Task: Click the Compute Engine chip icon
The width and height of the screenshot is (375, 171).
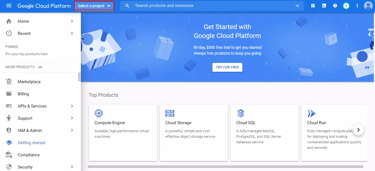Action: point(99,113)
